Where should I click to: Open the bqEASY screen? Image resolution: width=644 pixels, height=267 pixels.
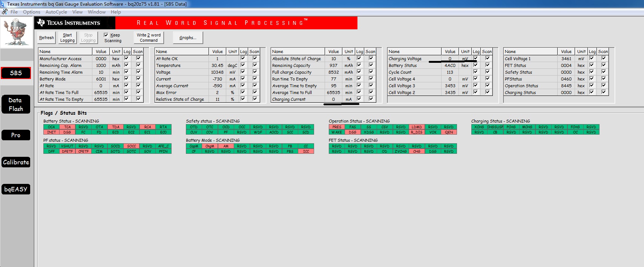pyautogui.click(x=16, y=189)
